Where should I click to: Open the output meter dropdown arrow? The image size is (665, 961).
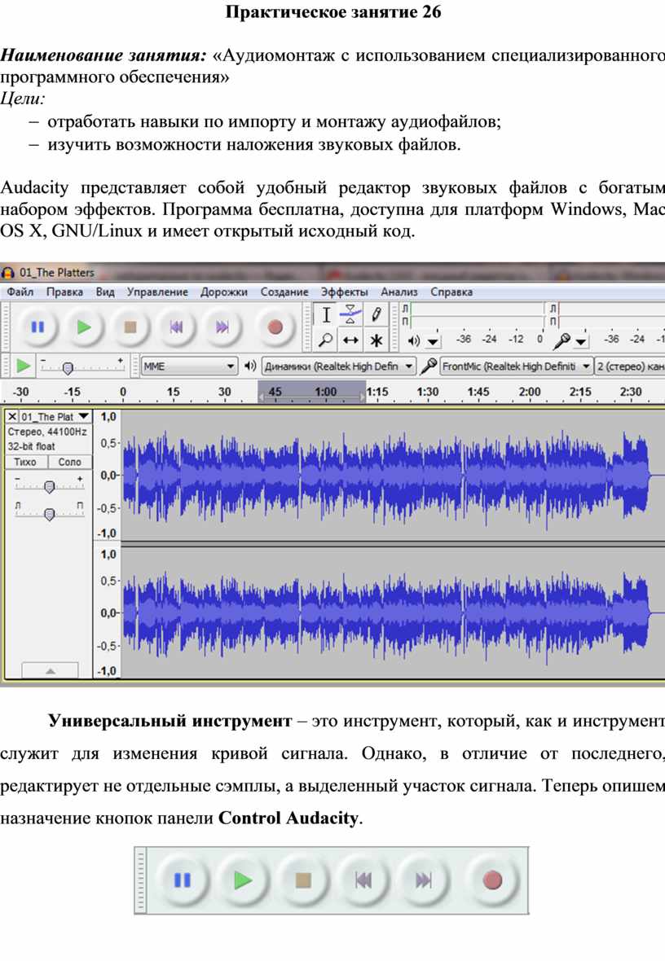(x=433, y=341)
